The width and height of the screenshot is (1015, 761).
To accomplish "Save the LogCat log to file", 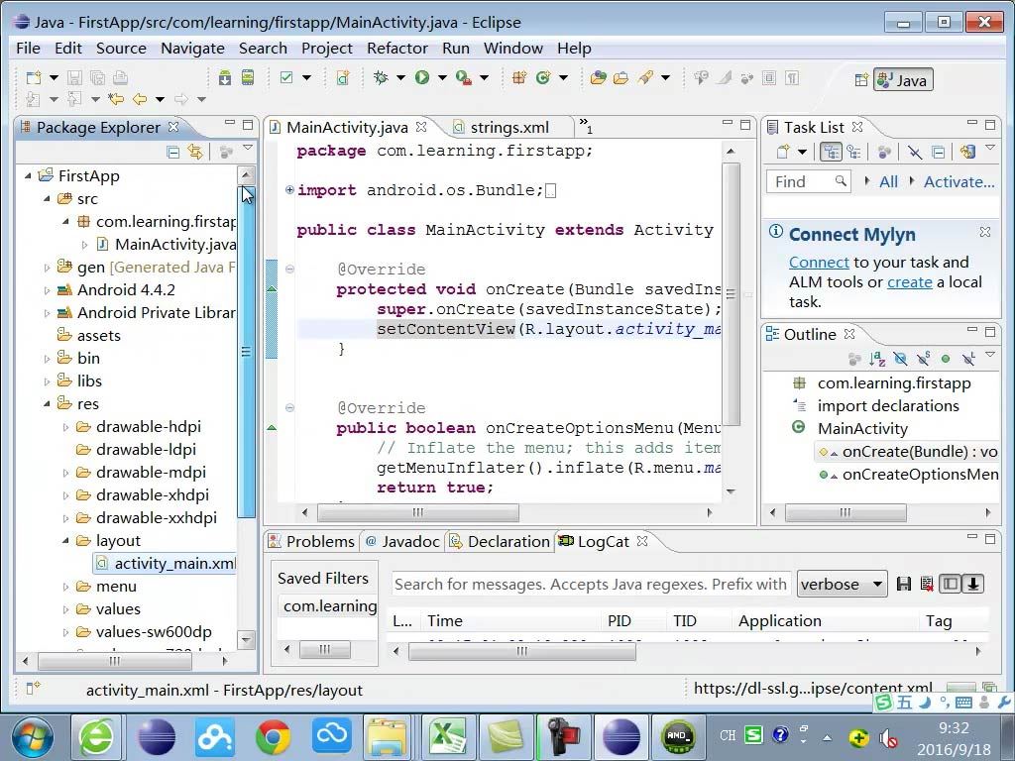I will [x=904, y=585].
